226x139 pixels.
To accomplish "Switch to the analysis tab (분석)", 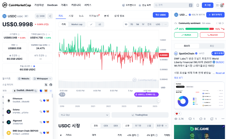I will (107, 16).
